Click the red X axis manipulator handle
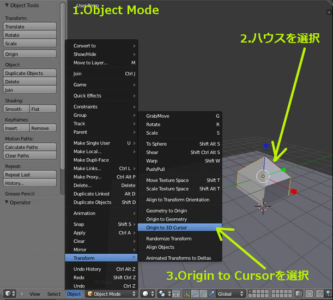 (294, 191)
